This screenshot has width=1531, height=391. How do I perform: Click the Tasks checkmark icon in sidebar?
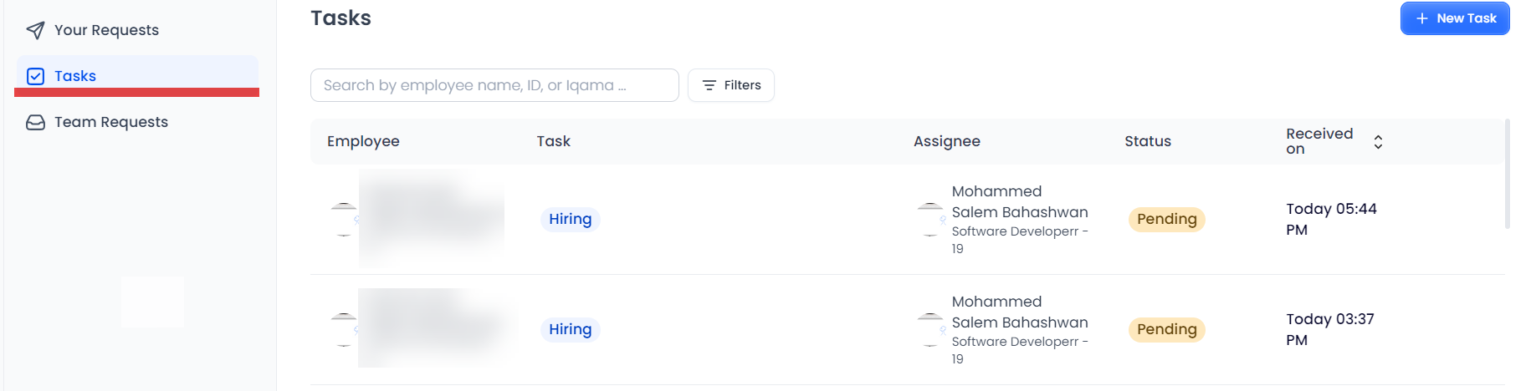[x=35, y=76]
